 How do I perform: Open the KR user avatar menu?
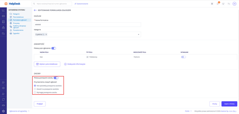point(234,4)
